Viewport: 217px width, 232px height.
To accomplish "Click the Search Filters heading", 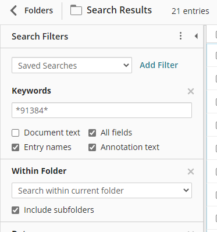I will [x=40, y=37].
